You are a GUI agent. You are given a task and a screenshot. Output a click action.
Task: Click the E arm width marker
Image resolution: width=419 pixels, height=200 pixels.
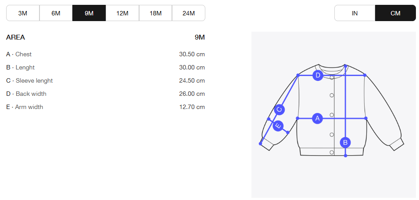tap(278, 126)
